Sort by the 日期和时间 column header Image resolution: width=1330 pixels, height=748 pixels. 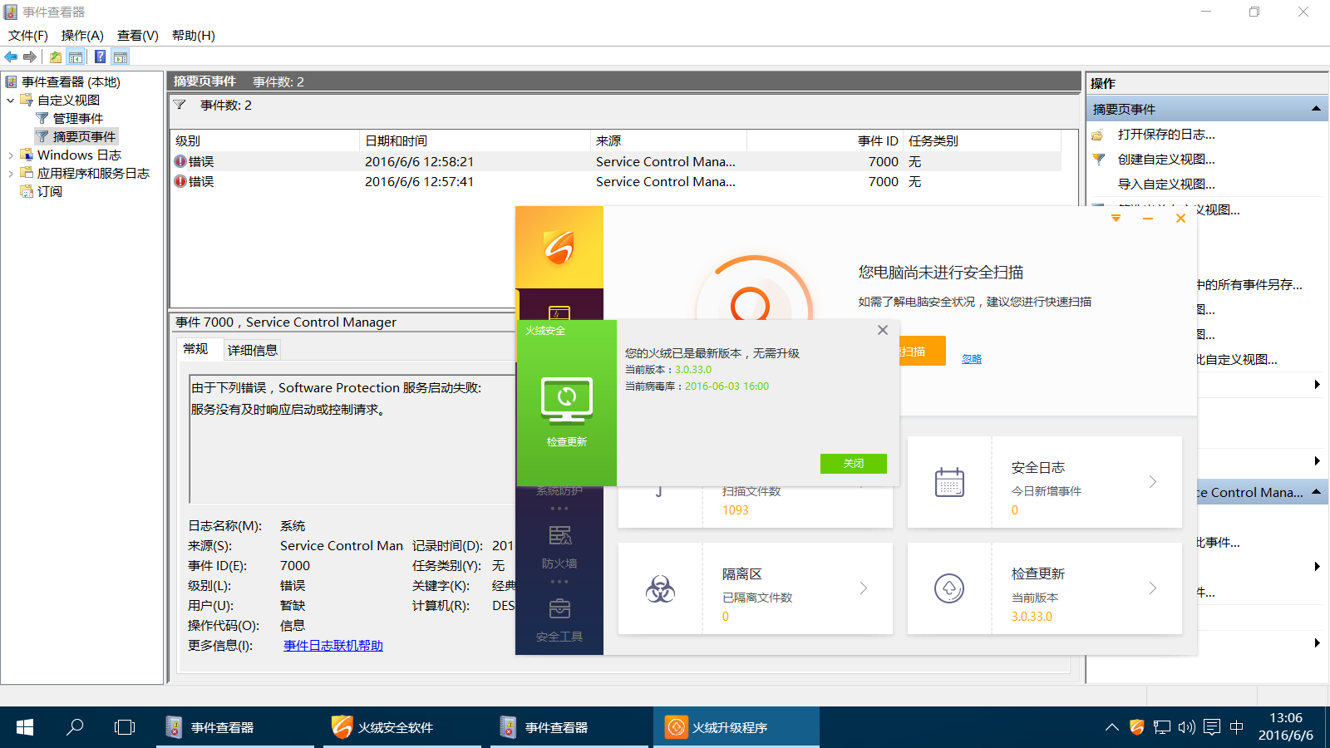click(475, 140)
